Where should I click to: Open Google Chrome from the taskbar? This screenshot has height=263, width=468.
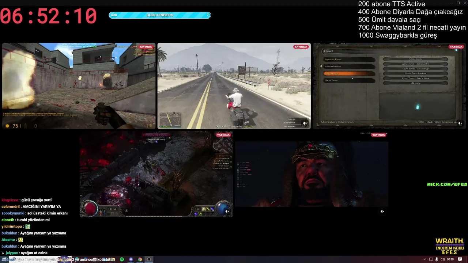pos(140,259)
